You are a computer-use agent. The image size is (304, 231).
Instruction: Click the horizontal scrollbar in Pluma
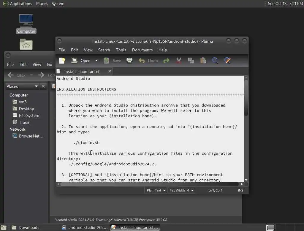click(149, 184)
